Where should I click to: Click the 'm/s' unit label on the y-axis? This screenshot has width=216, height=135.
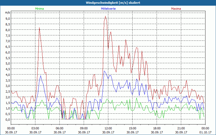tap(8, 12)
